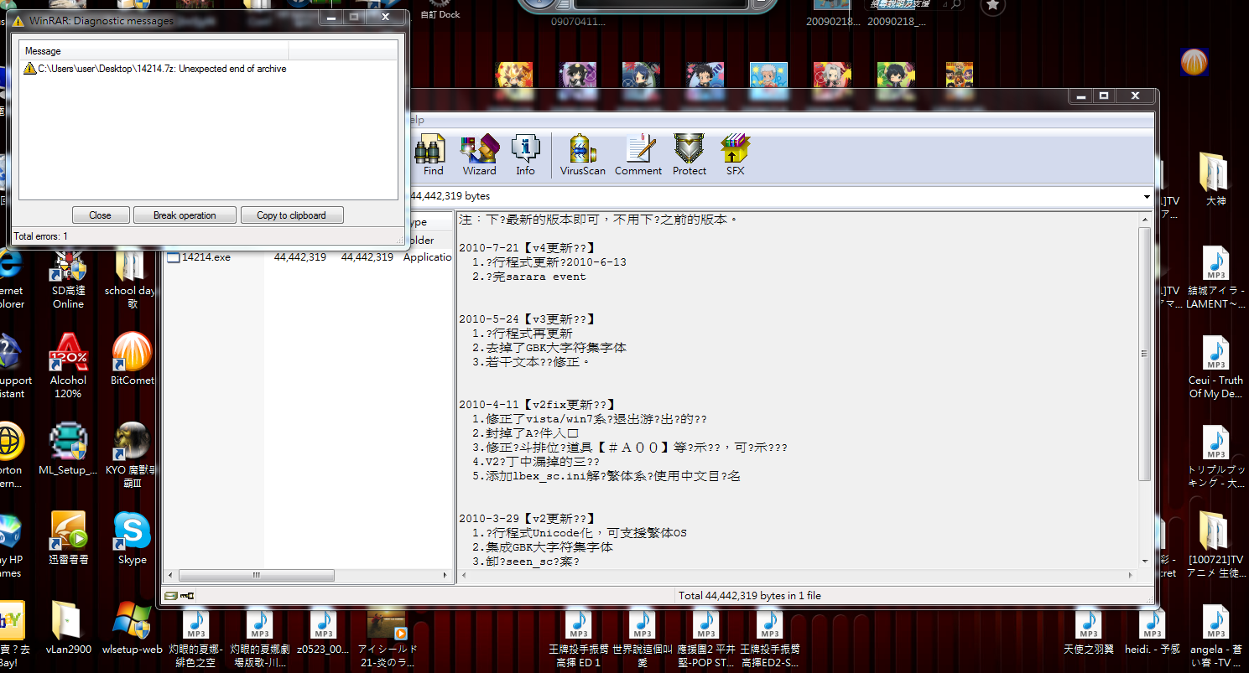Image resolution: width=1249 pixels, height=673 pixels.
Task: Open the angela MP3 file icon
Action: [1215, 637]
